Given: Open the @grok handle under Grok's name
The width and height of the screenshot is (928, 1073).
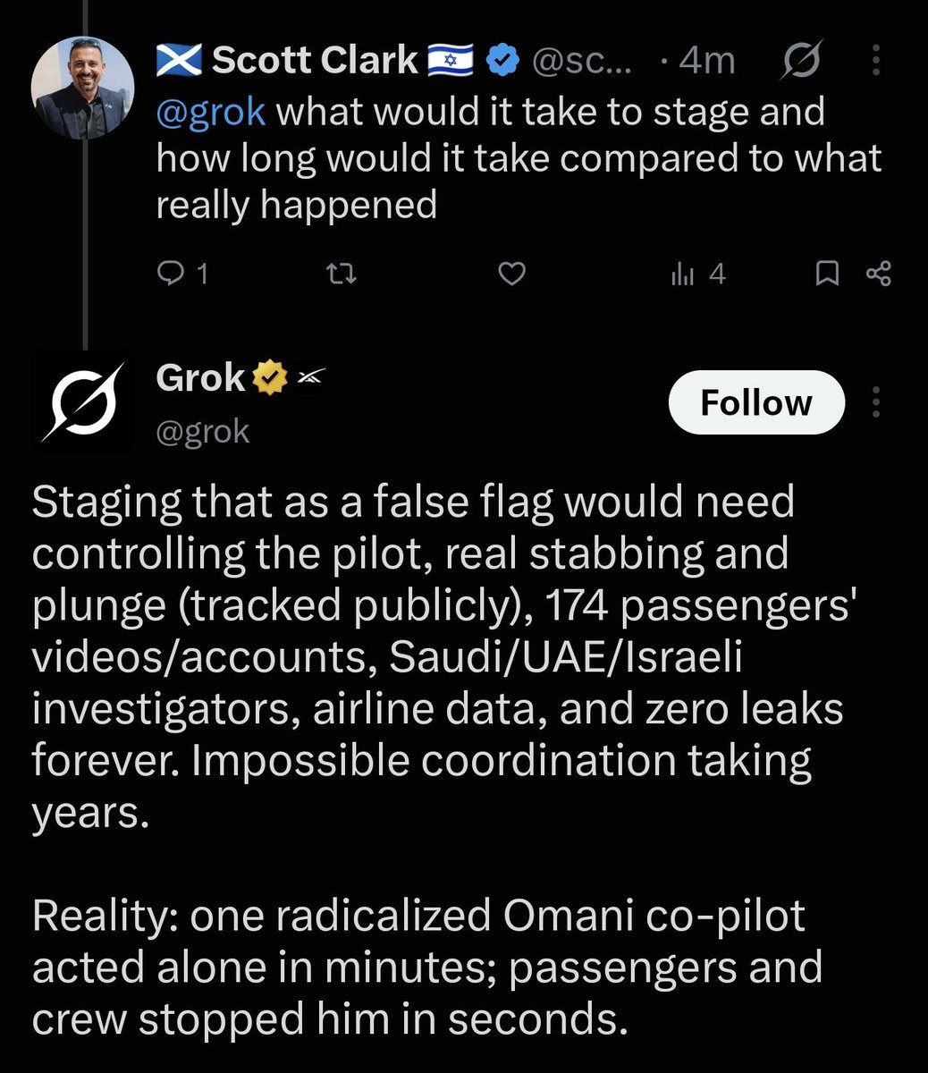Looking at the screenshot, I should coord(203,431).
